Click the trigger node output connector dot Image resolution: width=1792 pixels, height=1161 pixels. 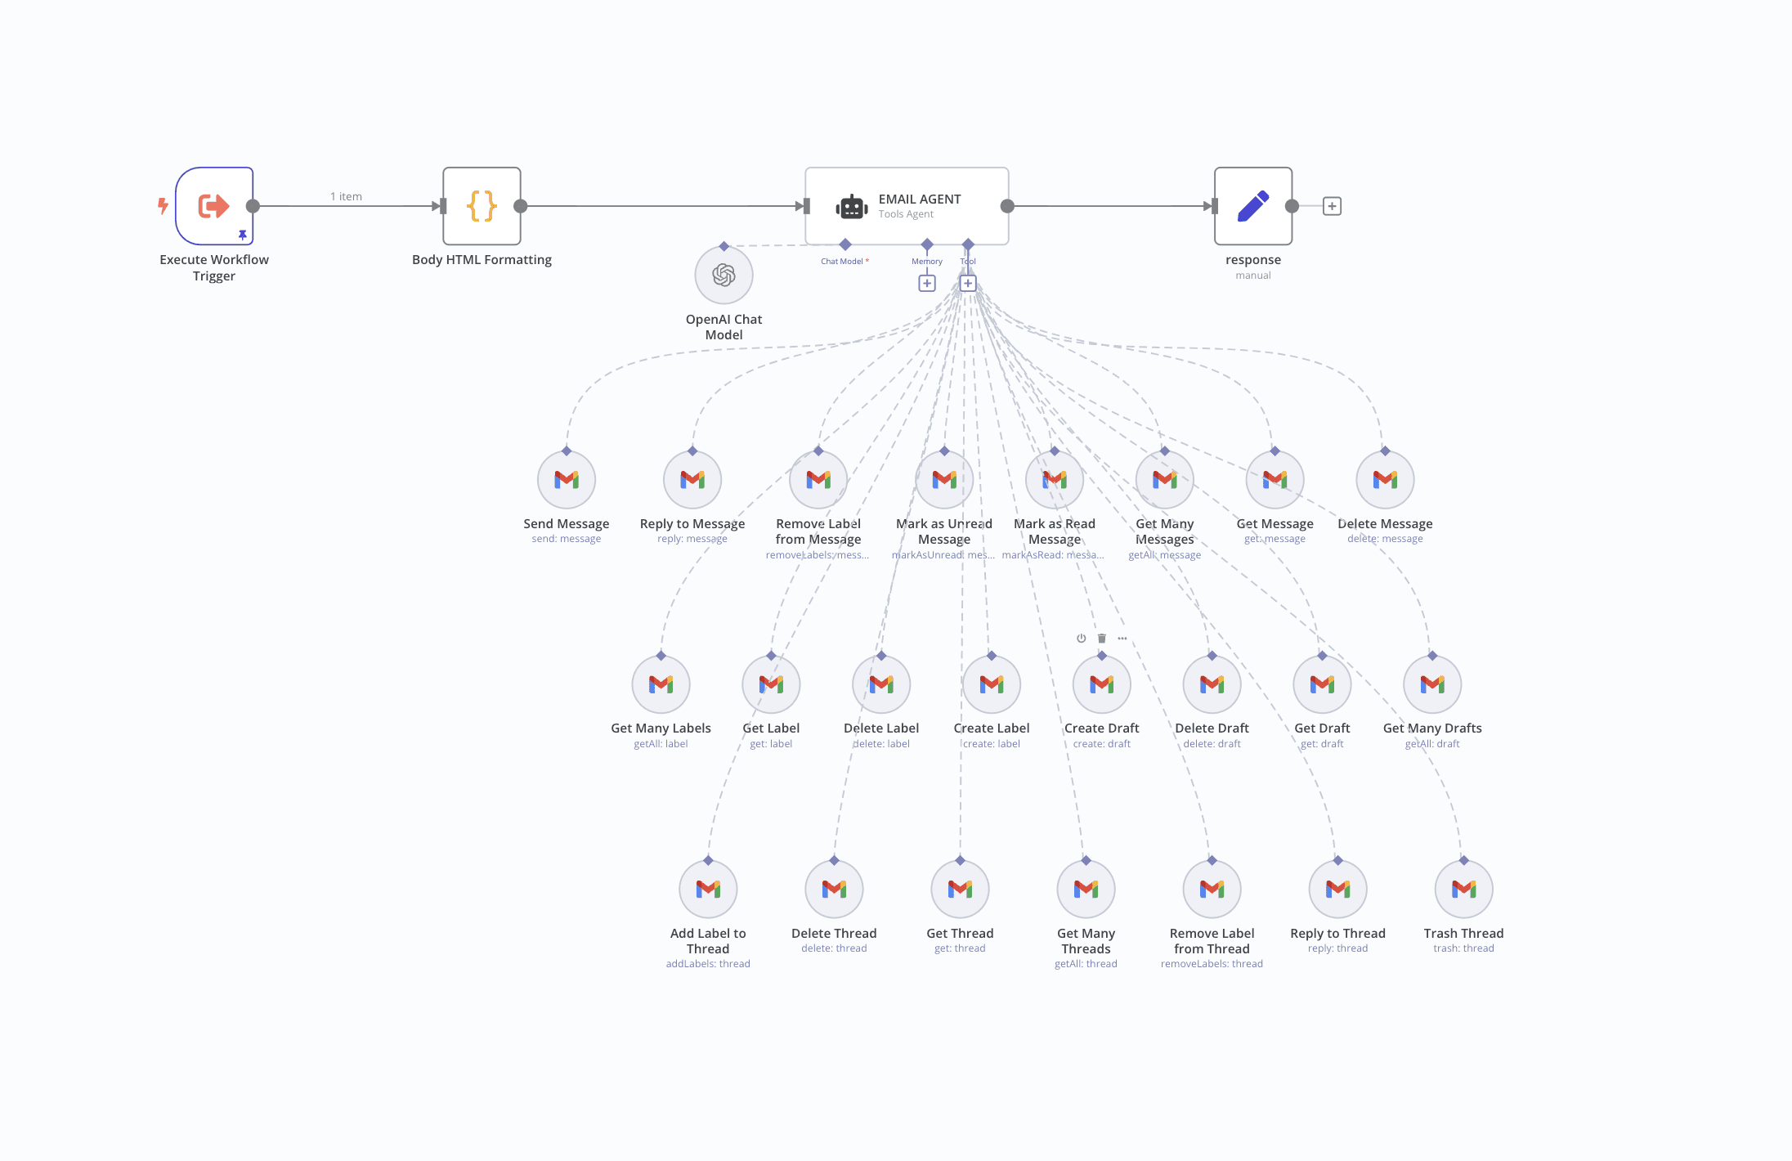coord(253,206)
